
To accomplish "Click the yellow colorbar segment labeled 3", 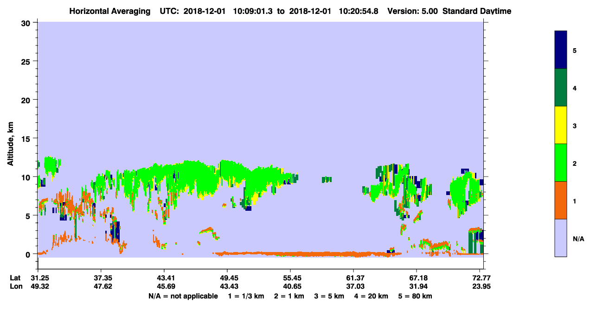I will pyautogui.click(x=561, y=125).
